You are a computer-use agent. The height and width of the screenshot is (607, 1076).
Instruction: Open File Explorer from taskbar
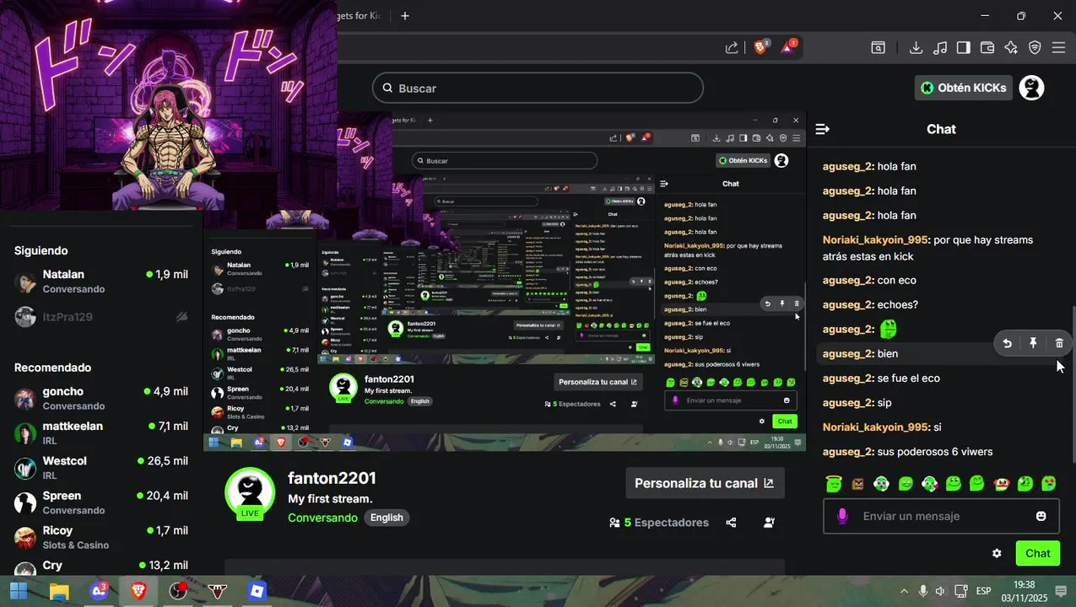[x=58, y=591]
